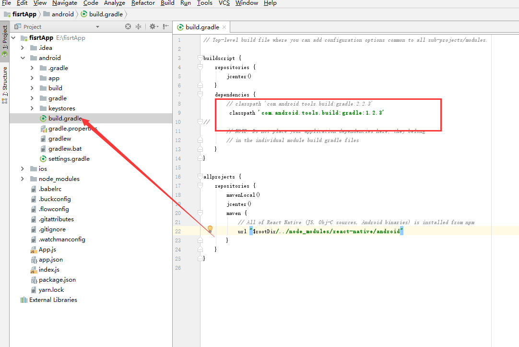519x347 pixels.
Task: Open the Project panel settings gear
Action: point(153,27)
